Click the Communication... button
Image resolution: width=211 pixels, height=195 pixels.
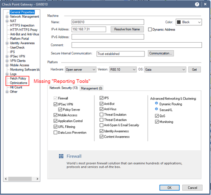161,54
